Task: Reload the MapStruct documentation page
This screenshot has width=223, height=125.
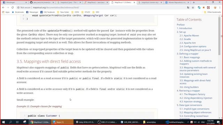Action: 13,8
